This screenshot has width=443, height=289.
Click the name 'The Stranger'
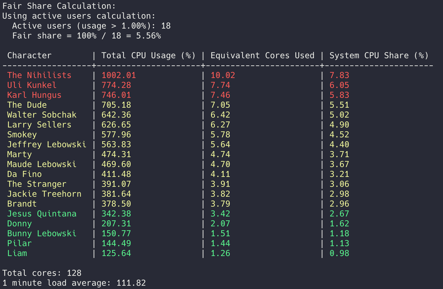pyautogui.click(x=37, y=184)
